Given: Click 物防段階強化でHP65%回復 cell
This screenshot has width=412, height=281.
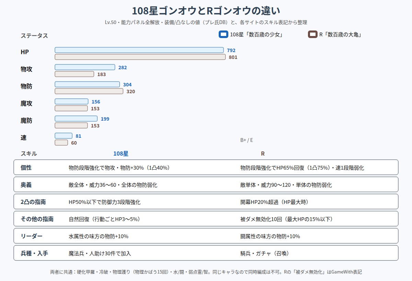Looking at the screenshot, I should pyautogui.click(x=302, y=168).
